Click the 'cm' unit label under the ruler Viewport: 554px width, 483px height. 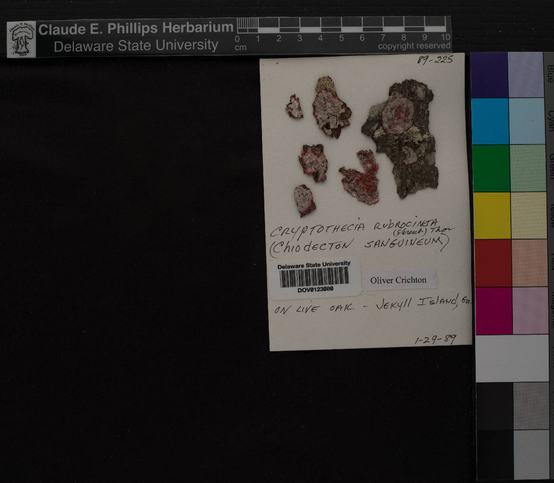[x=241, y=48]
